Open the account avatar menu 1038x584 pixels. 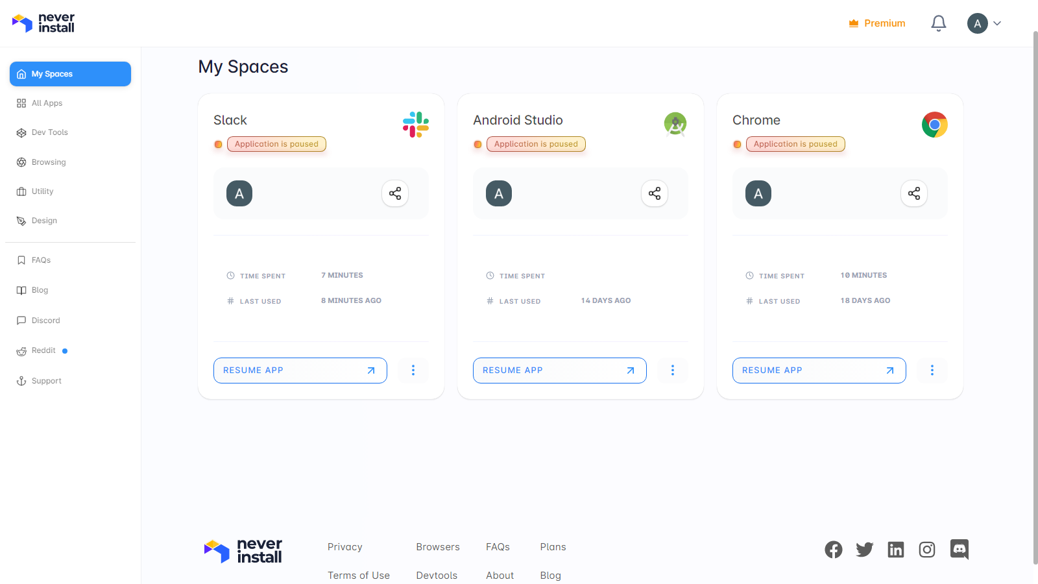point(984,23)
